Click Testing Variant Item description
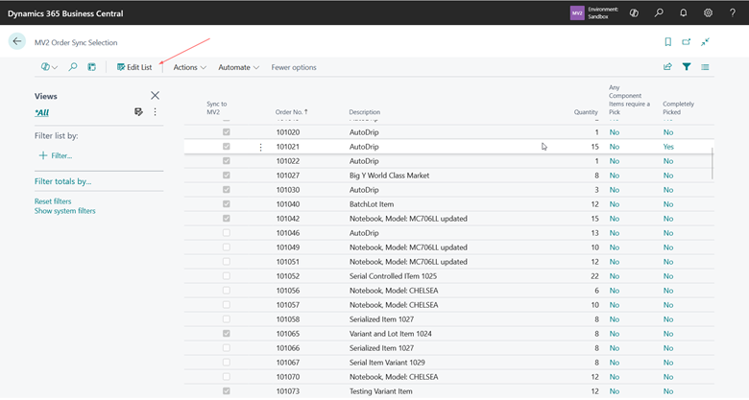This screenshot has width=749, height=400. 380,391
